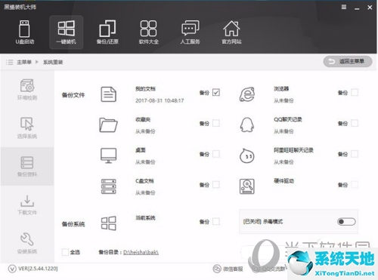
Task: Click the breadcrumb list icon
Action: coord(10,62)
